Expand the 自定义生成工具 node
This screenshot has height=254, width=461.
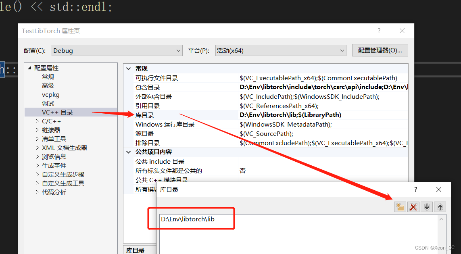click(x=37, y=183)
